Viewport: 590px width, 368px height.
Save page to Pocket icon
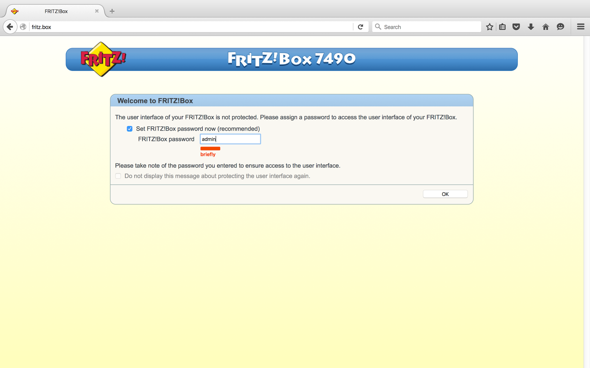coord(516,27)
